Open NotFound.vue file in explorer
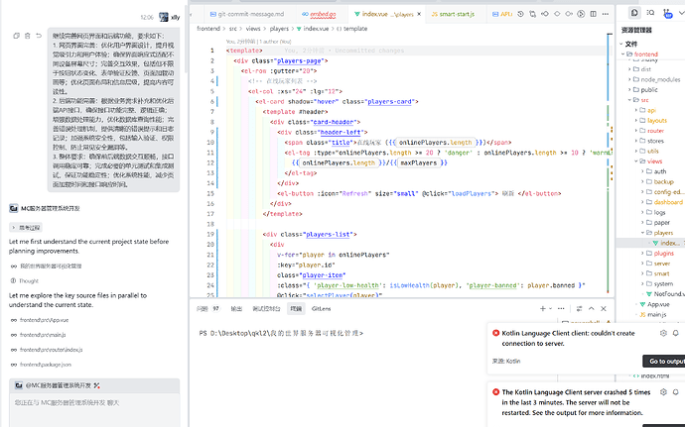This screenshot has width=685, height=427. click(665, 293)
